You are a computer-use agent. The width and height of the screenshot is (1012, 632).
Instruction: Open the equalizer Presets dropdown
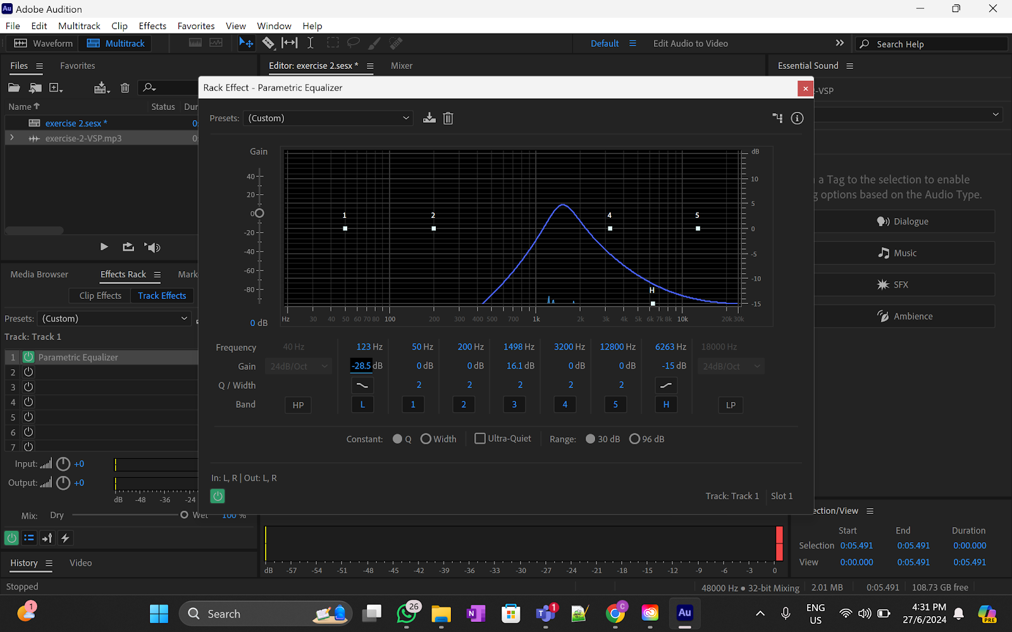pos(328,118)
